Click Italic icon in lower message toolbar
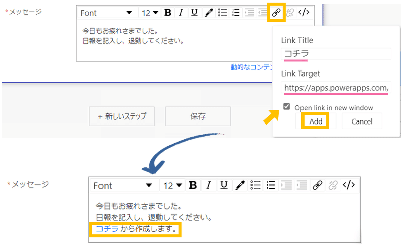 (209, 185)
